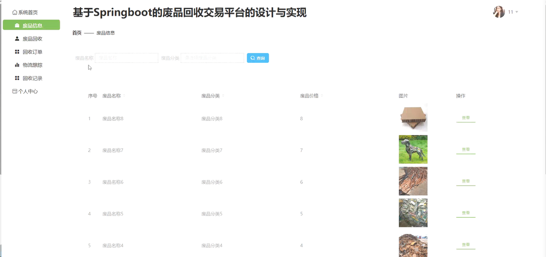Click cell 废品分类8

tap(212, 118)
